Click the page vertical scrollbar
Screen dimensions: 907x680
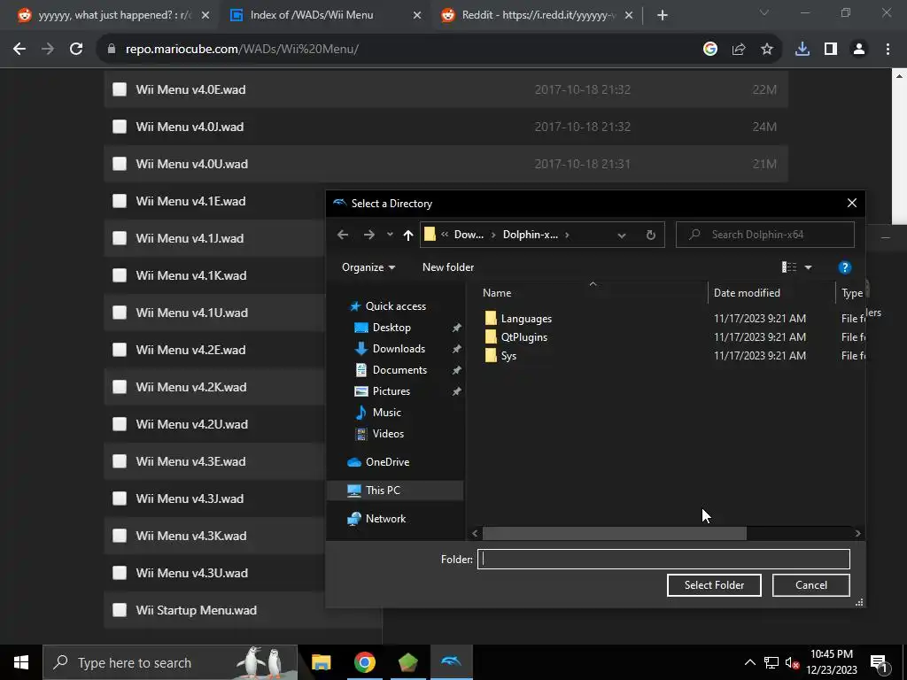coord(898,151)
